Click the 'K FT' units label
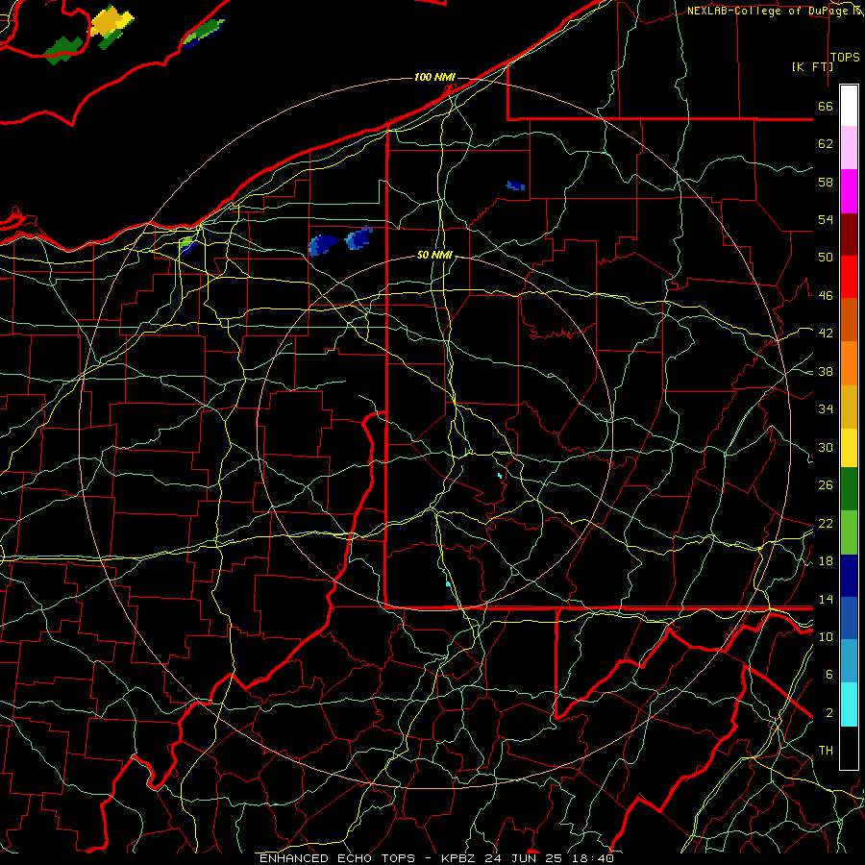865x865 pixels. point(812,66)
